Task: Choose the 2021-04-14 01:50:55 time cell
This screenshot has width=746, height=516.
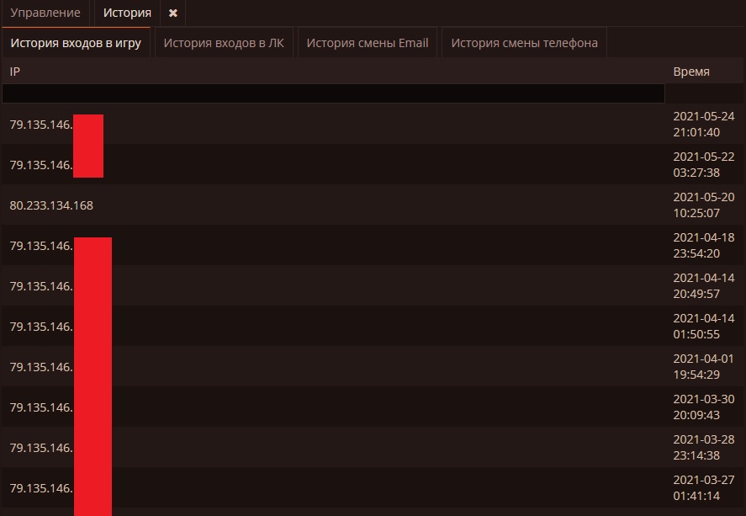Action: [704, 326]
